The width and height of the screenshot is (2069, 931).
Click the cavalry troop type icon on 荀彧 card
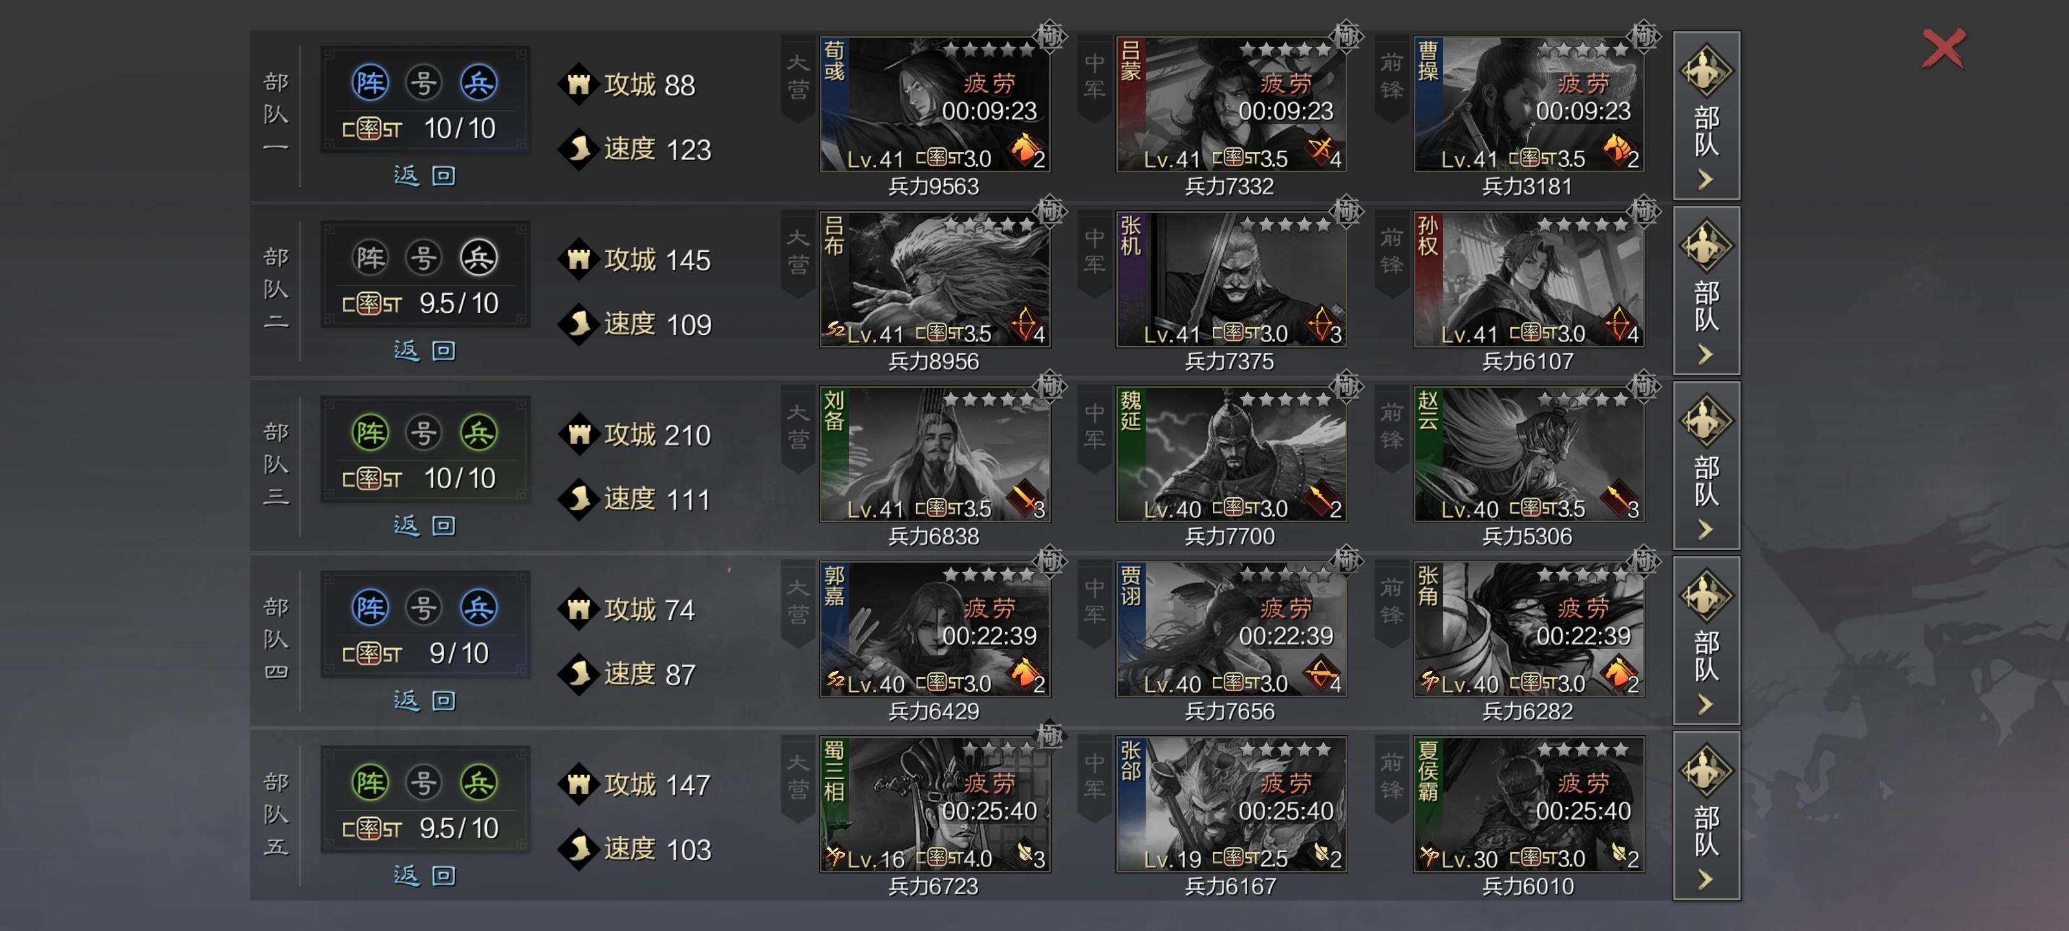pos(1024,148)
